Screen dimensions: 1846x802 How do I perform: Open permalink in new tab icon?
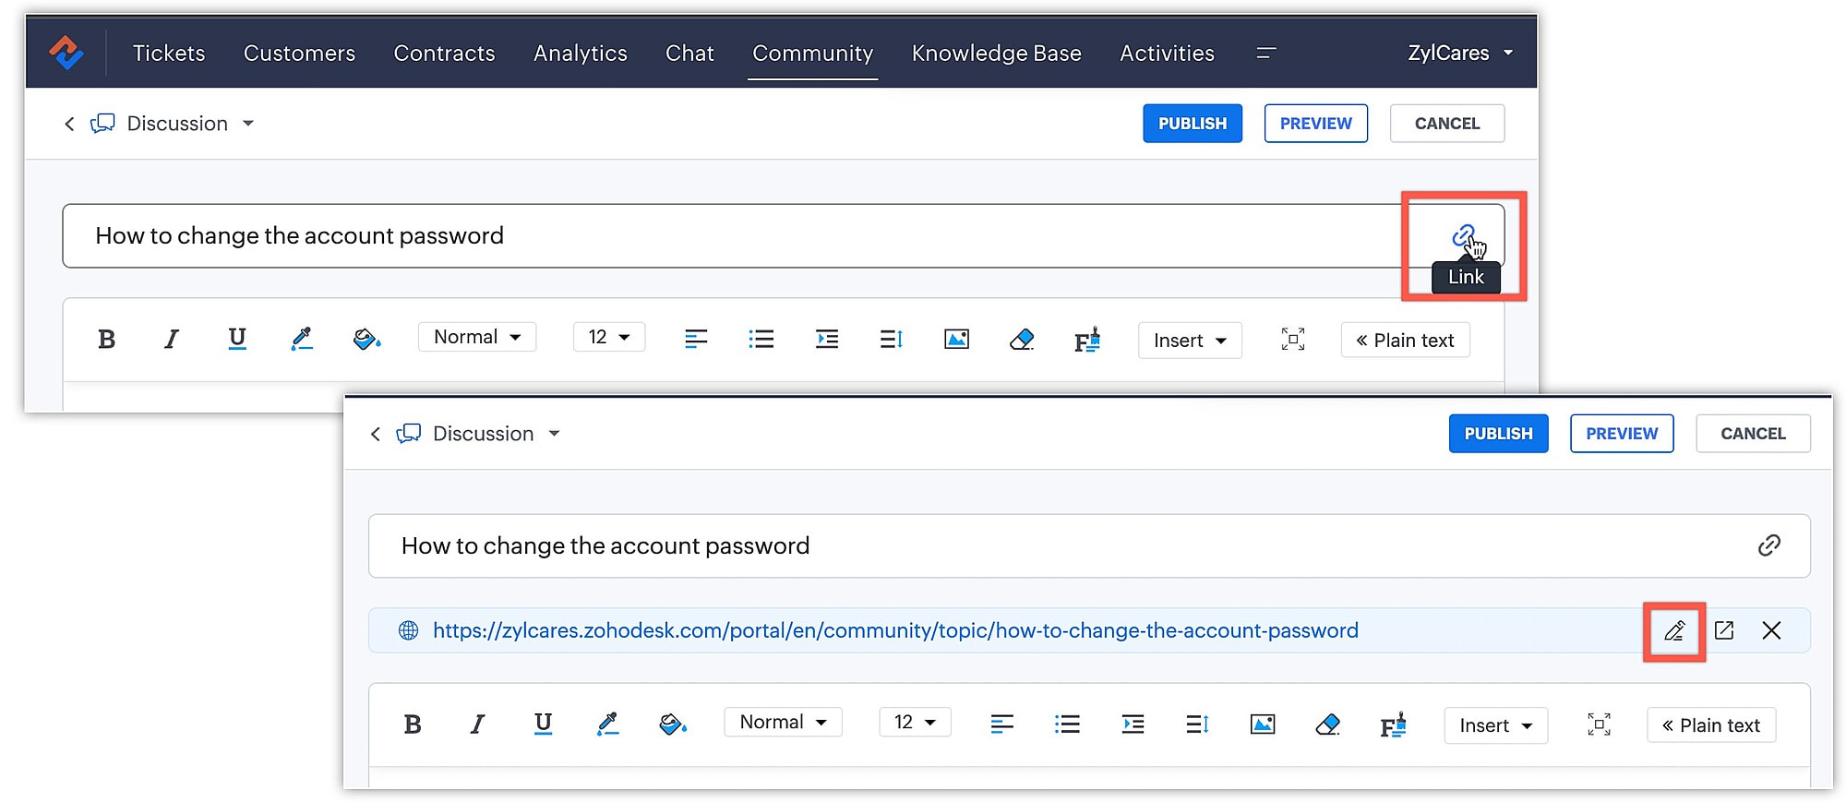pyautogui.click(x=1723, y=631)
